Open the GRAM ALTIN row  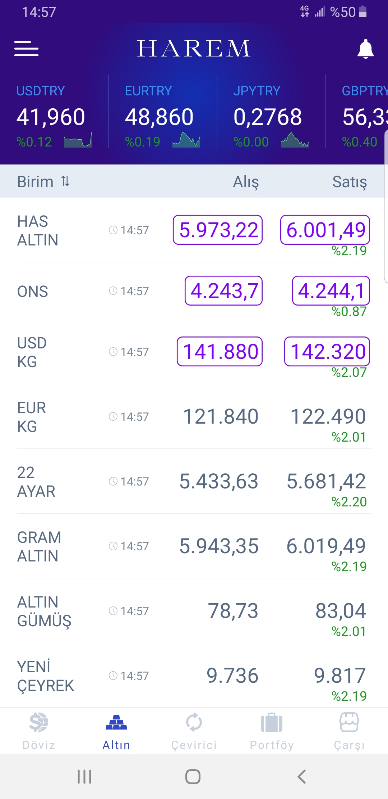(39, 546)
